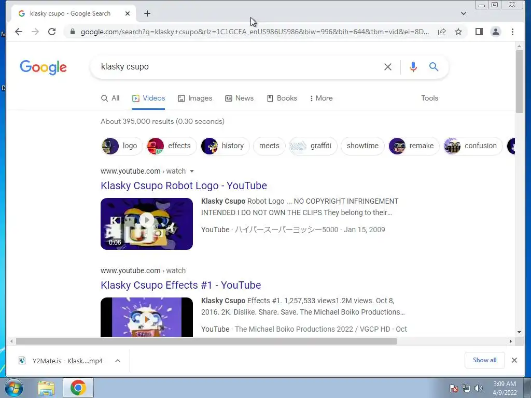Screen dimensions: 531x398
Task: Click the horizontal scrollbar thumb
Action: [206, 341]
